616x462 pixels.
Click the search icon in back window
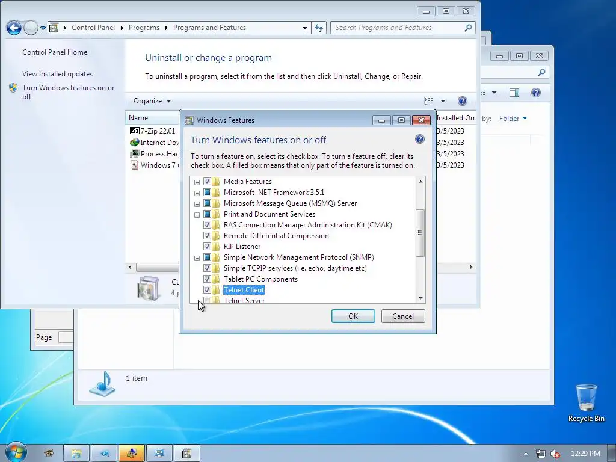pyautogui.click(x=541, y=72)
